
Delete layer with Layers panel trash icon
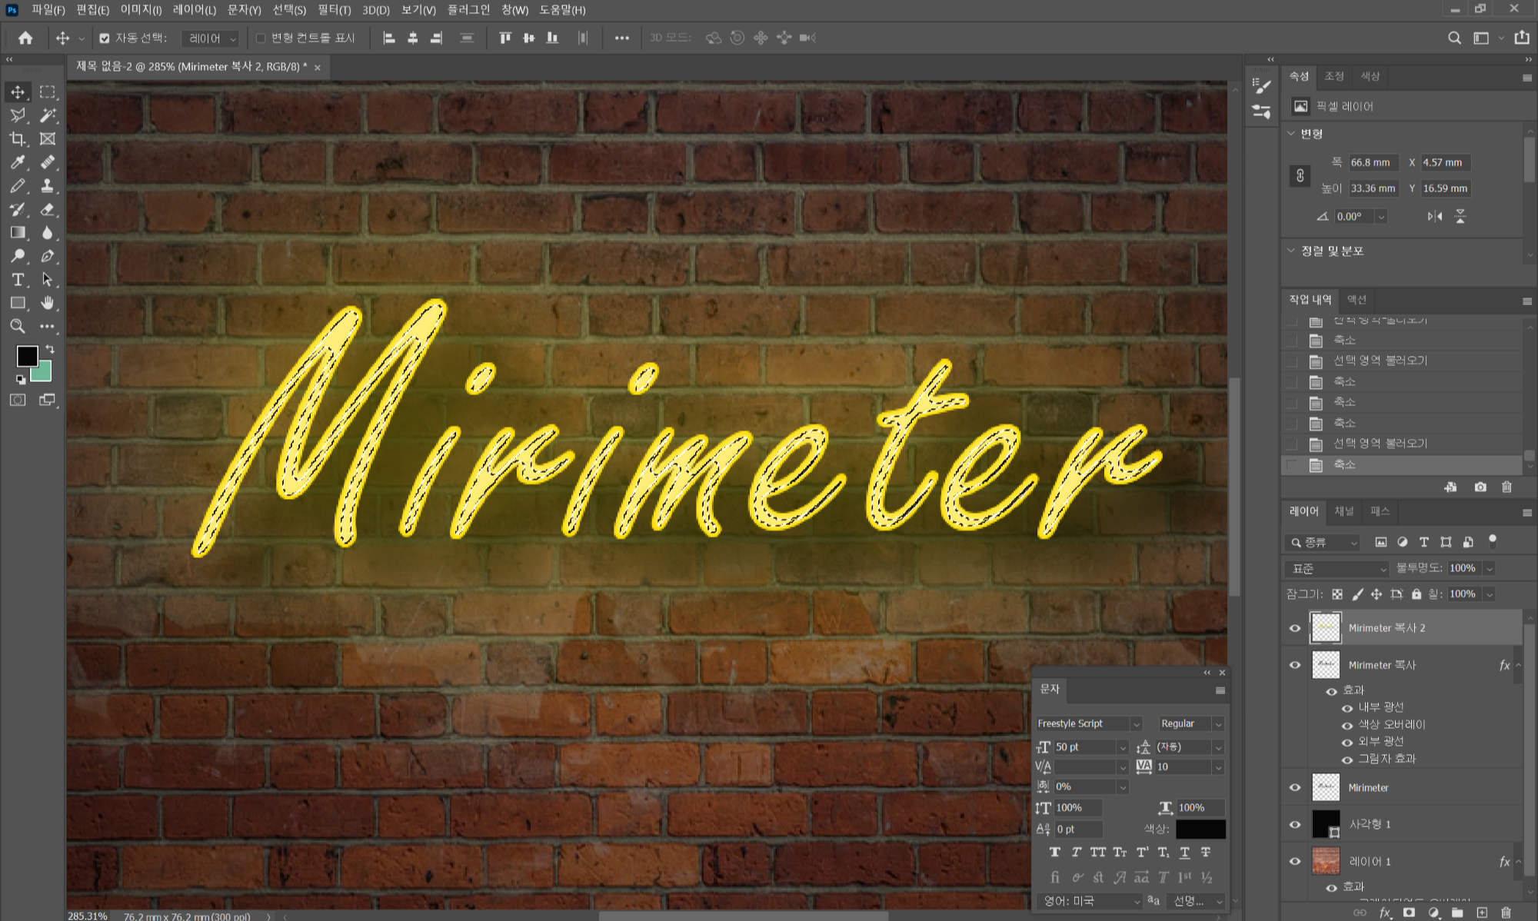(1506, 913)
